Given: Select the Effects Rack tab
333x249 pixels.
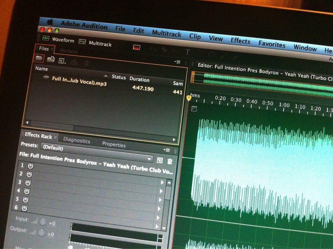Looking at the screenshot, I should coord(38,135).
